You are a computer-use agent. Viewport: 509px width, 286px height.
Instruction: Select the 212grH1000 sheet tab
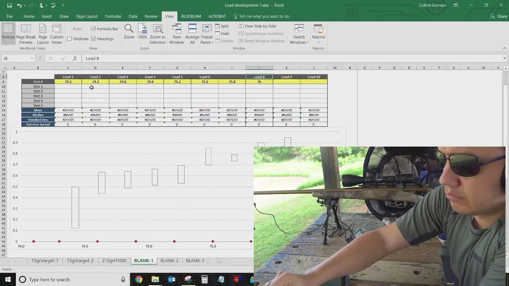point(114,261)
